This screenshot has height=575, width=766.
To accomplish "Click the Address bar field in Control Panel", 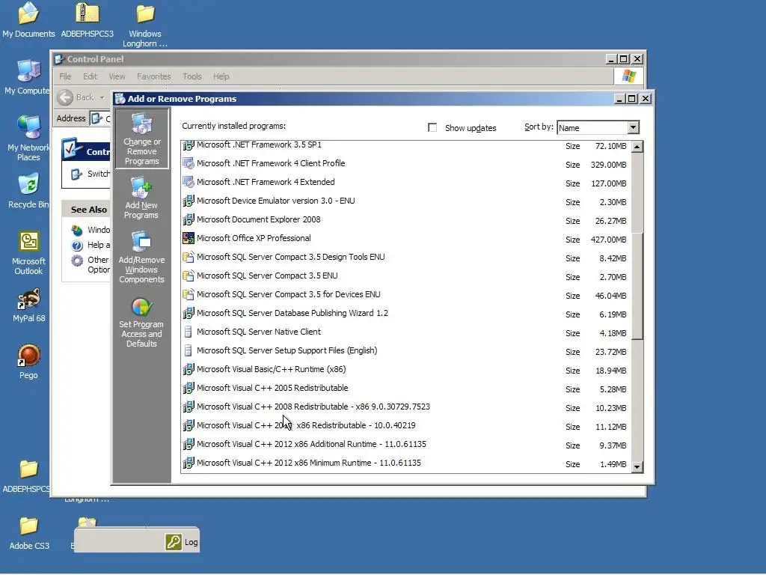I will (x=100, y=118).
